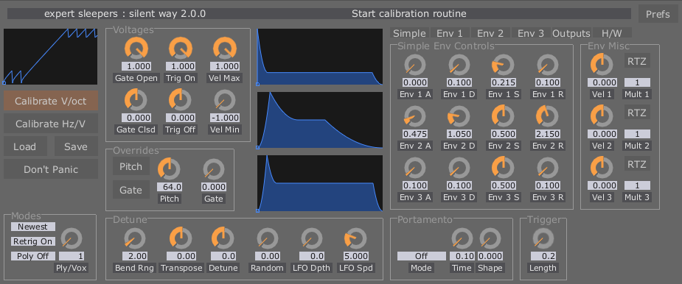Click the Detune knob

pos(223,238)
